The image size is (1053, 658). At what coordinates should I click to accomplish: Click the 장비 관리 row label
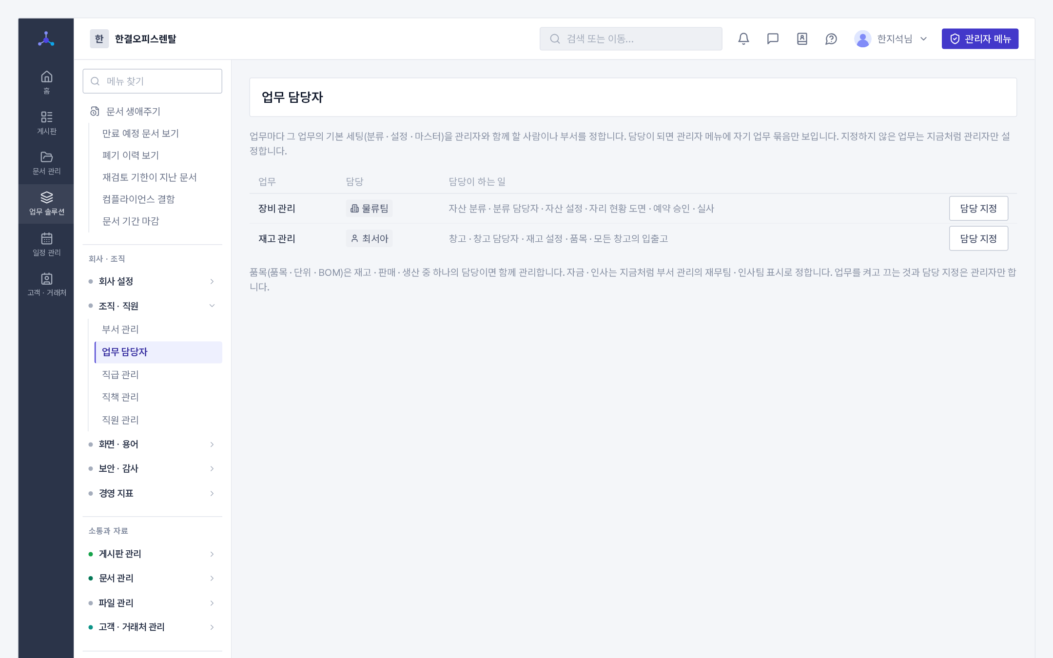tap(277, 209)
